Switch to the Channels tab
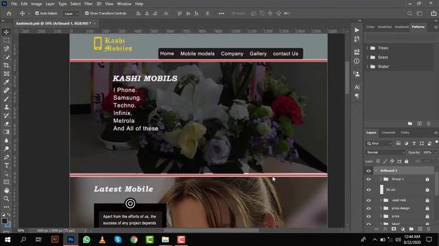 388,133
